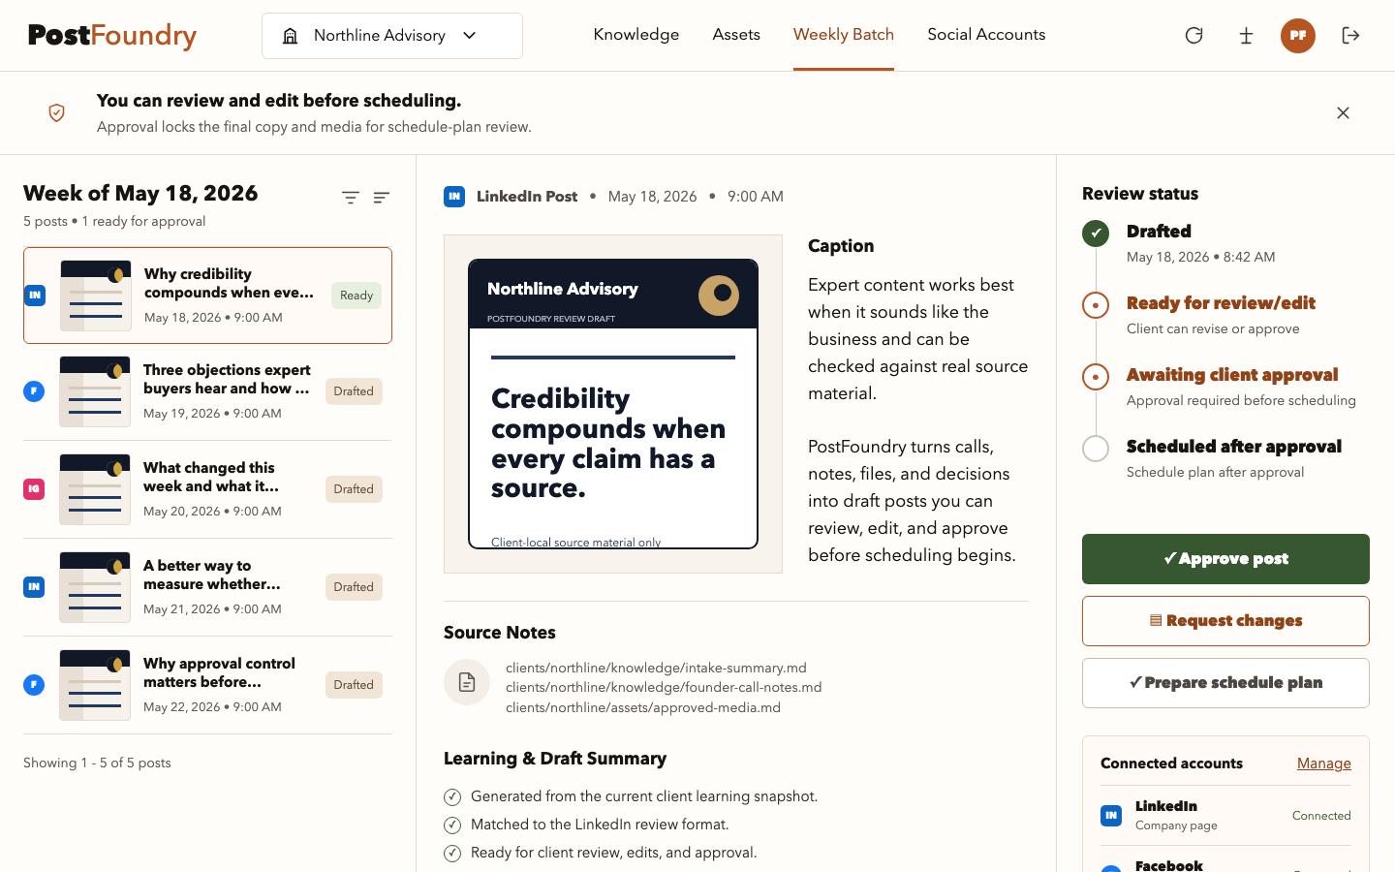Click the Request changes button
1395x872 pixels.
point(1225,621)
